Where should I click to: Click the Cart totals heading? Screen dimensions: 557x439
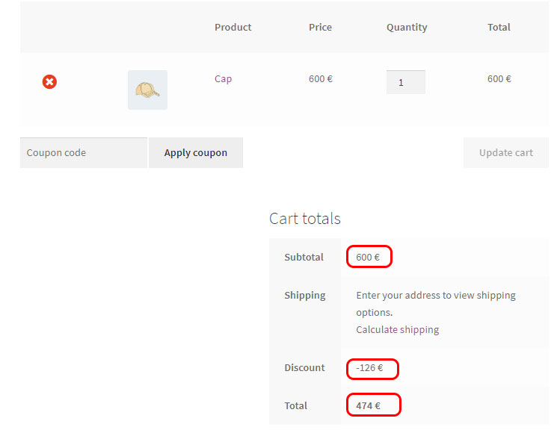coord(305,219)
